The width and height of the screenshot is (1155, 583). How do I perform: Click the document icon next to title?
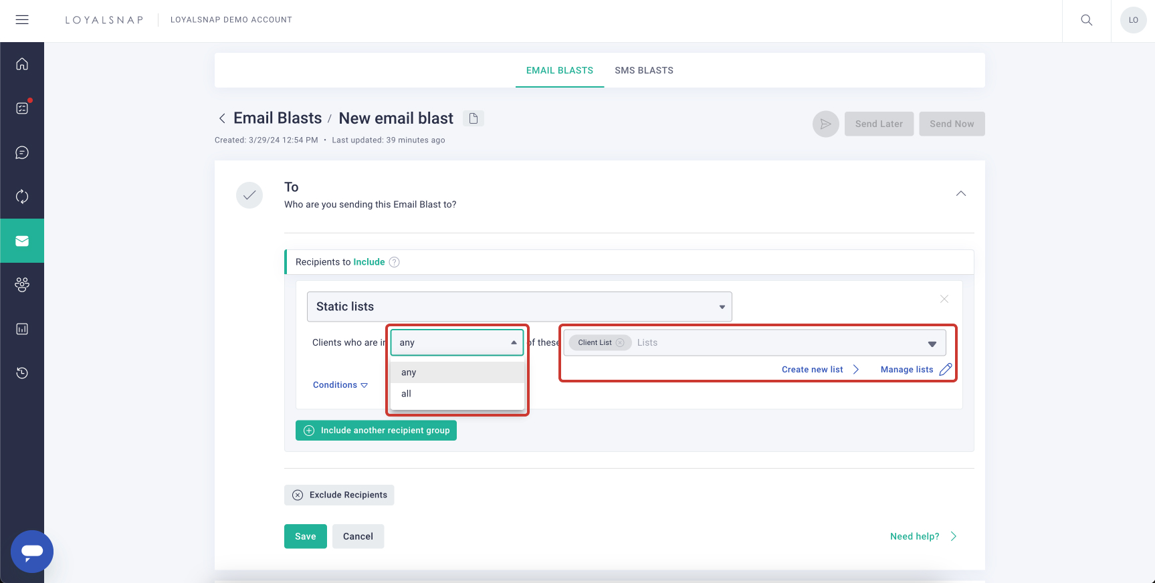click(x=474, y=118)
